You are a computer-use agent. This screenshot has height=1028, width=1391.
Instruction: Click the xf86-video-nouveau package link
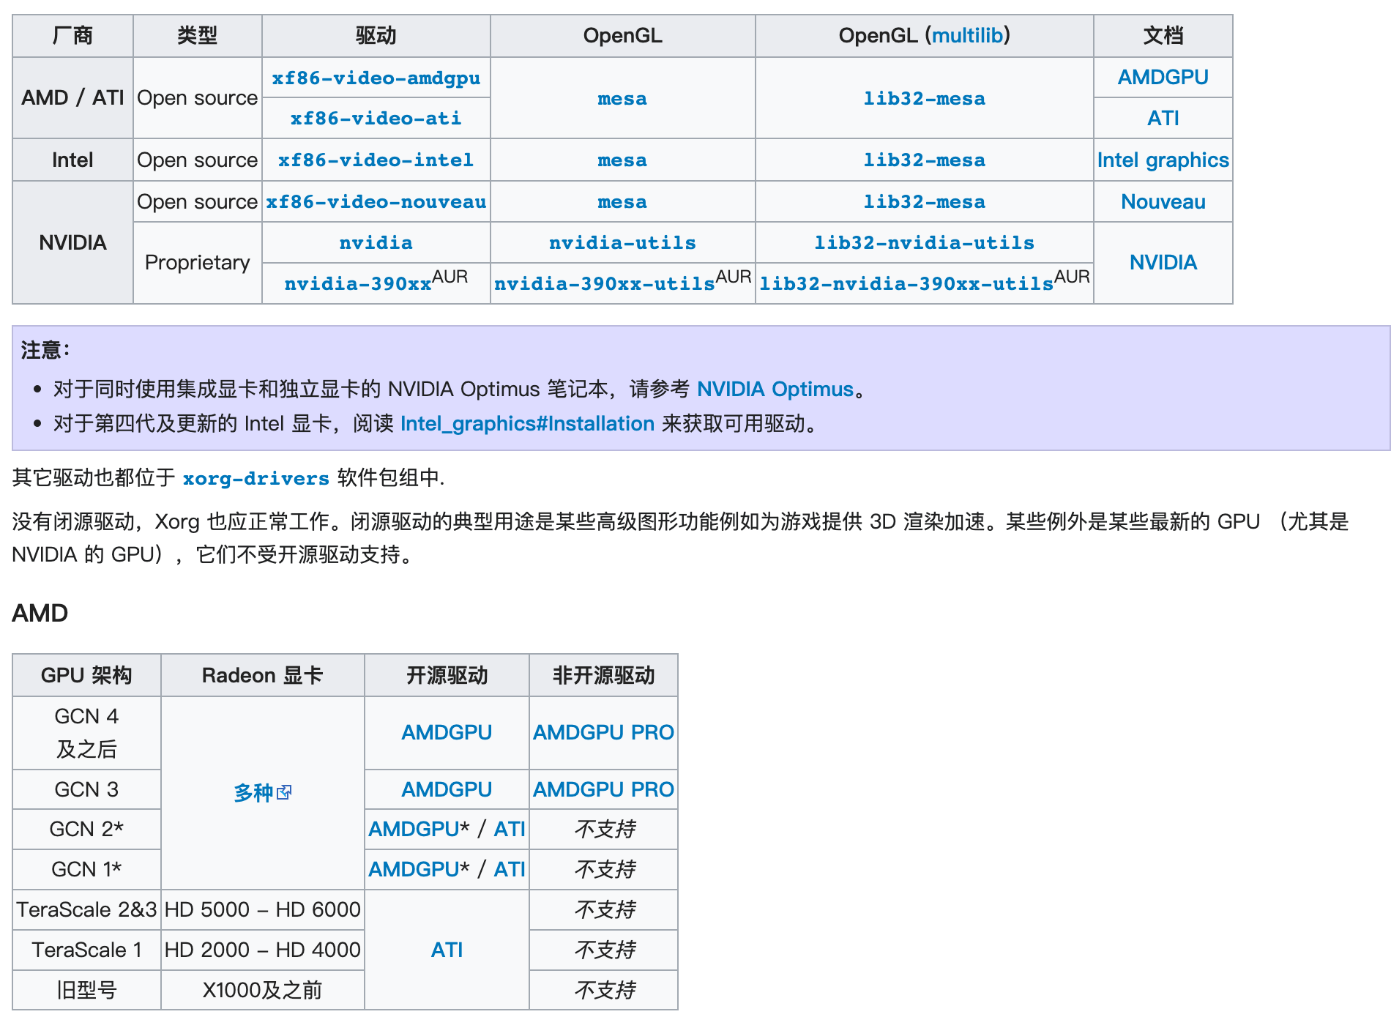(x=376, y=201)
